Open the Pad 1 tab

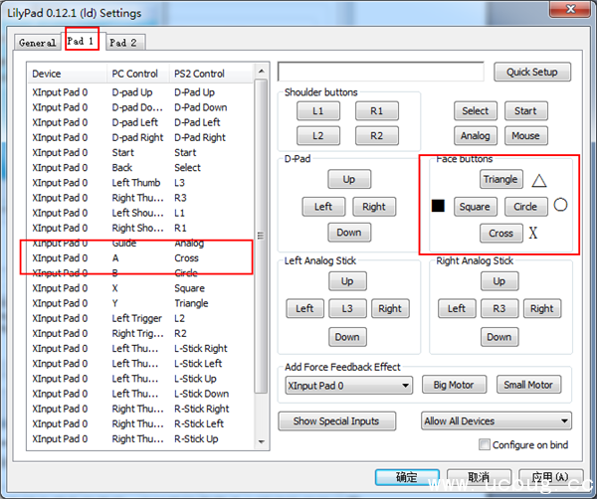coord(82,41)
